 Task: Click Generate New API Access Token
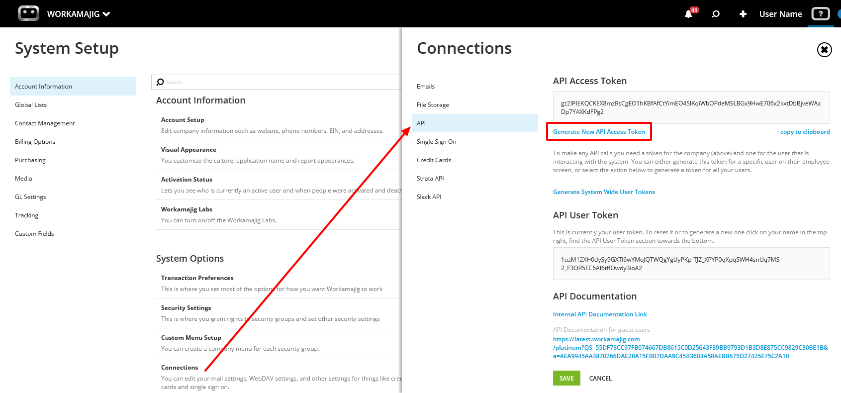pos(599,132)
